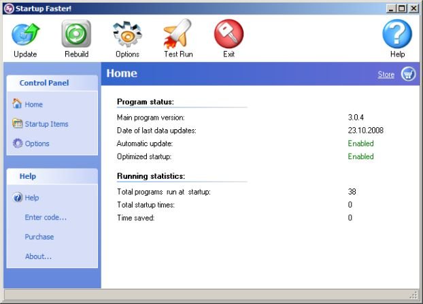423x304 pixels.
Task: Open the Help link in Help panel
Action: tap(32, 198)
